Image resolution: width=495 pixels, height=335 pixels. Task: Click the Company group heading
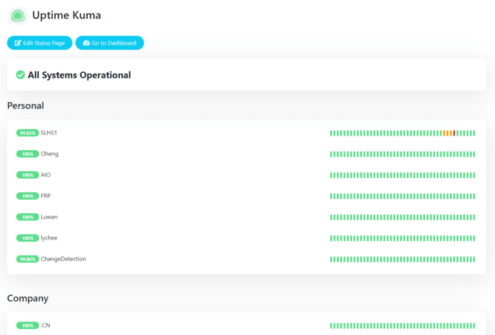click(28, 298)
